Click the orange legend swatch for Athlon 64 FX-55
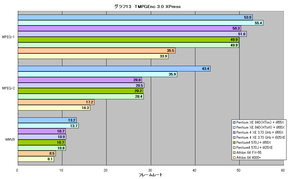The width and height of the screenshot is (288, 179). pyautogui.click(x=234, y=153)
